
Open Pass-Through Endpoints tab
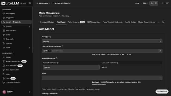112,22
